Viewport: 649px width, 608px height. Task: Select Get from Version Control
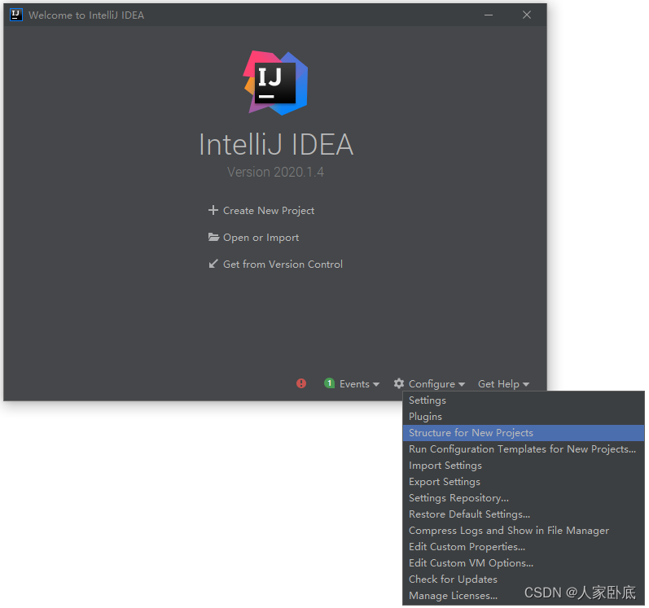pyautogui.click(x=283, y=265)
